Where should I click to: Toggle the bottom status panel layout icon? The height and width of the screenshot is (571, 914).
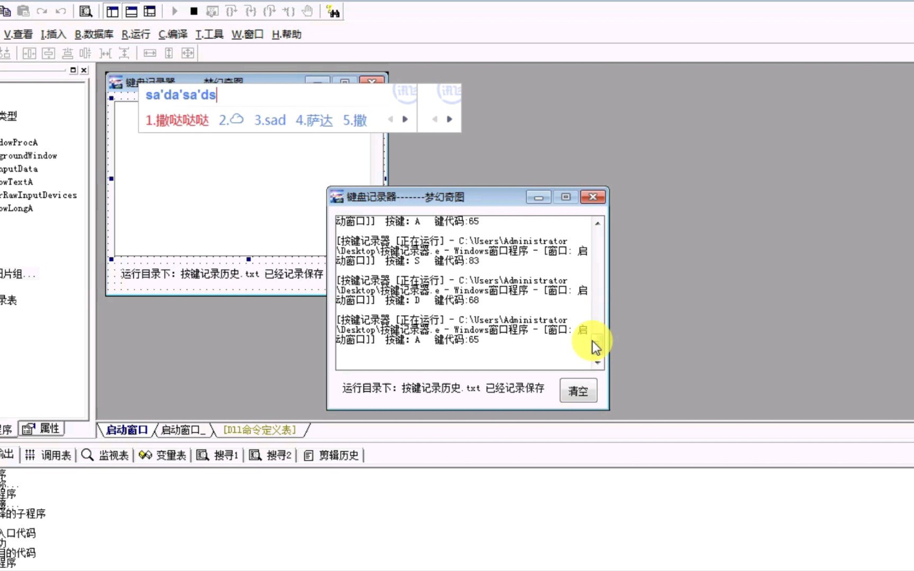(x=131, y=11)
